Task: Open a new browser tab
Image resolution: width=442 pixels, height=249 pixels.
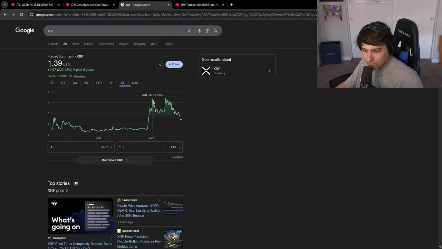Action: click(231, 5)
